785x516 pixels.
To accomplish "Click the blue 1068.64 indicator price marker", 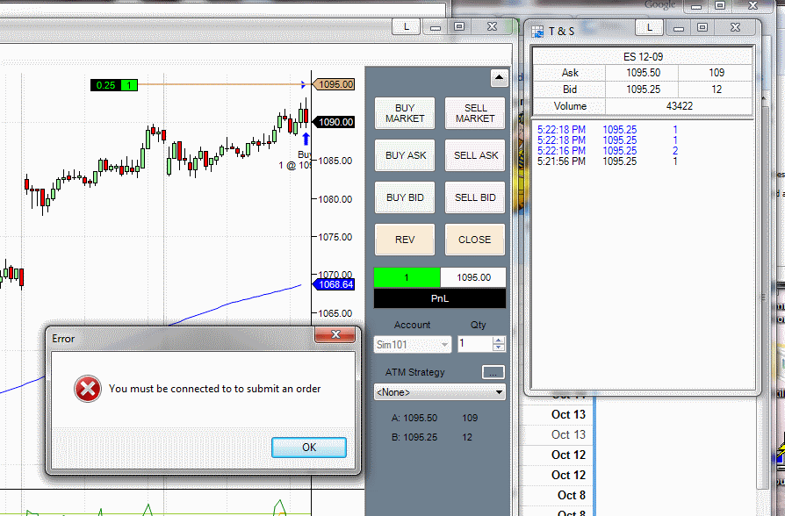I will pyautogui.click(x=334, y=285).
